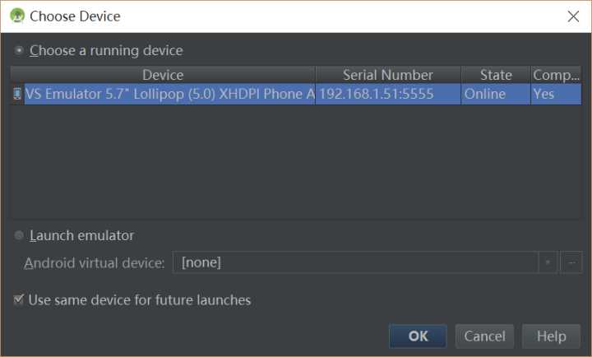Toggle Use same device for future launches
The height and width of the screenshot is (357, 592).
click(19, 300)
